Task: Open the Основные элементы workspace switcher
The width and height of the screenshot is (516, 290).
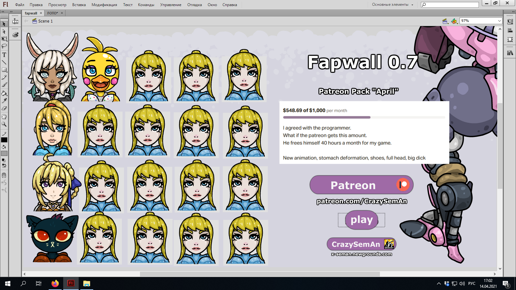Action: [x=392, y=5]
